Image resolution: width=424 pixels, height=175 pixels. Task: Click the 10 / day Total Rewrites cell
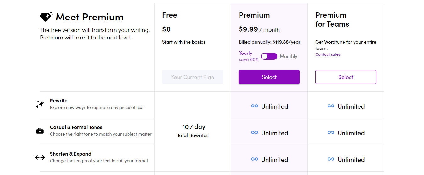click(x=193, y=131)
